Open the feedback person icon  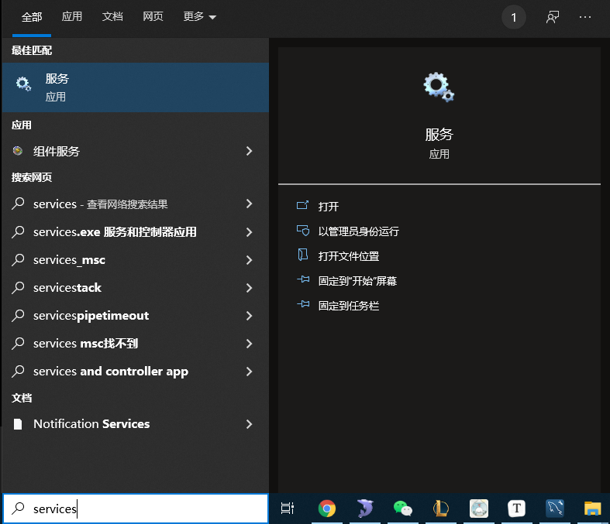click(553, 17)
